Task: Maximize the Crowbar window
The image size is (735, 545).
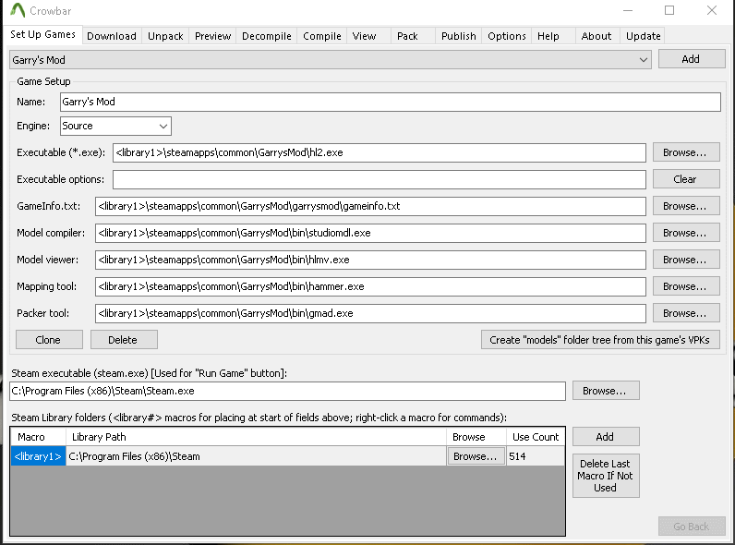Action: [669, 10]
